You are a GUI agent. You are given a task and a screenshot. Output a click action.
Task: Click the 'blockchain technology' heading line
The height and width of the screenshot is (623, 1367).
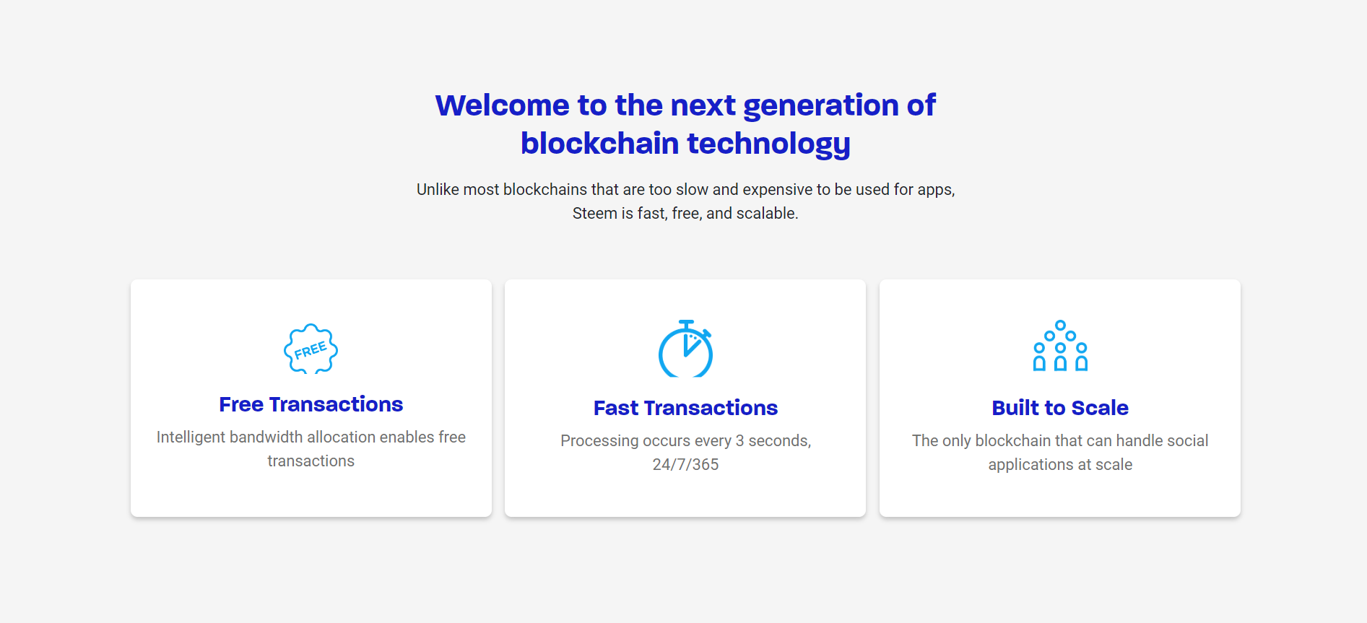(685, 144)
